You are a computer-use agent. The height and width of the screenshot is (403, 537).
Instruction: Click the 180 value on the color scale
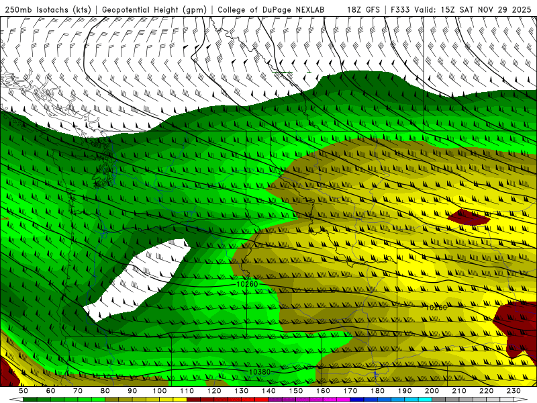[x=377, y=391]
